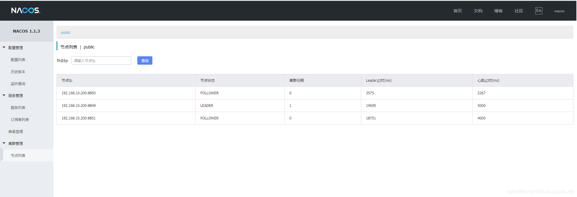Click the 查询 button
The height and width of the screenshot is (197, 577).
[145, 60]
